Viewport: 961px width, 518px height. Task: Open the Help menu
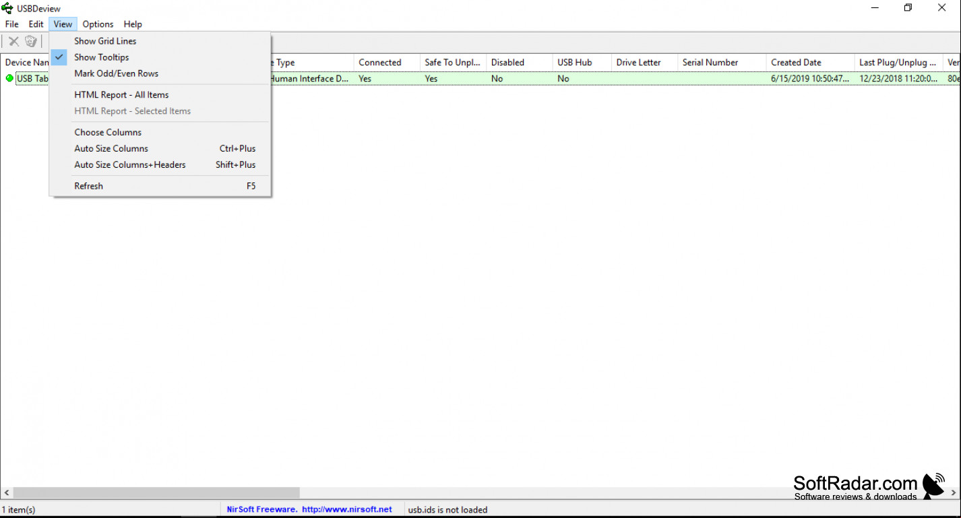click(x=133, y=24)
